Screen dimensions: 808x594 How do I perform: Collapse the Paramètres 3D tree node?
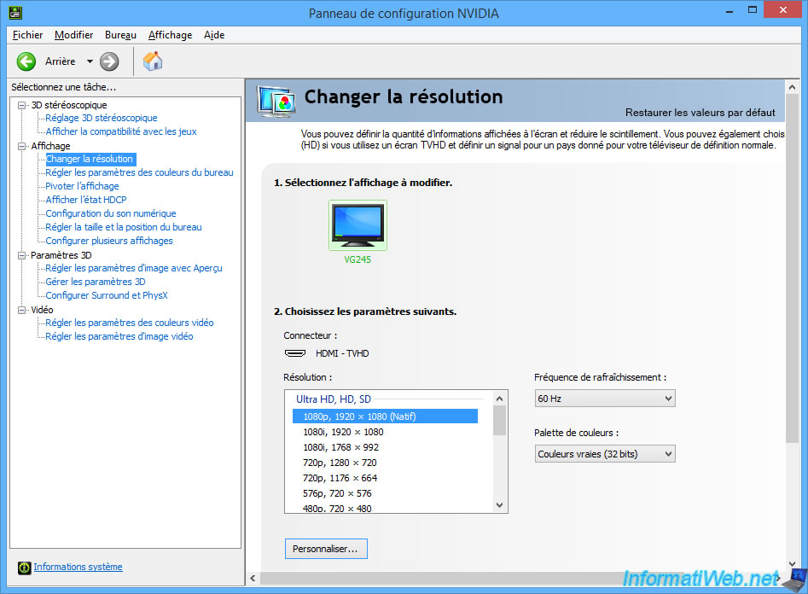(22, 255)
